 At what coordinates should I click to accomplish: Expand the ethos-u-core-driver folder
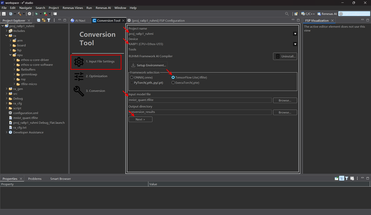(14, 60)
